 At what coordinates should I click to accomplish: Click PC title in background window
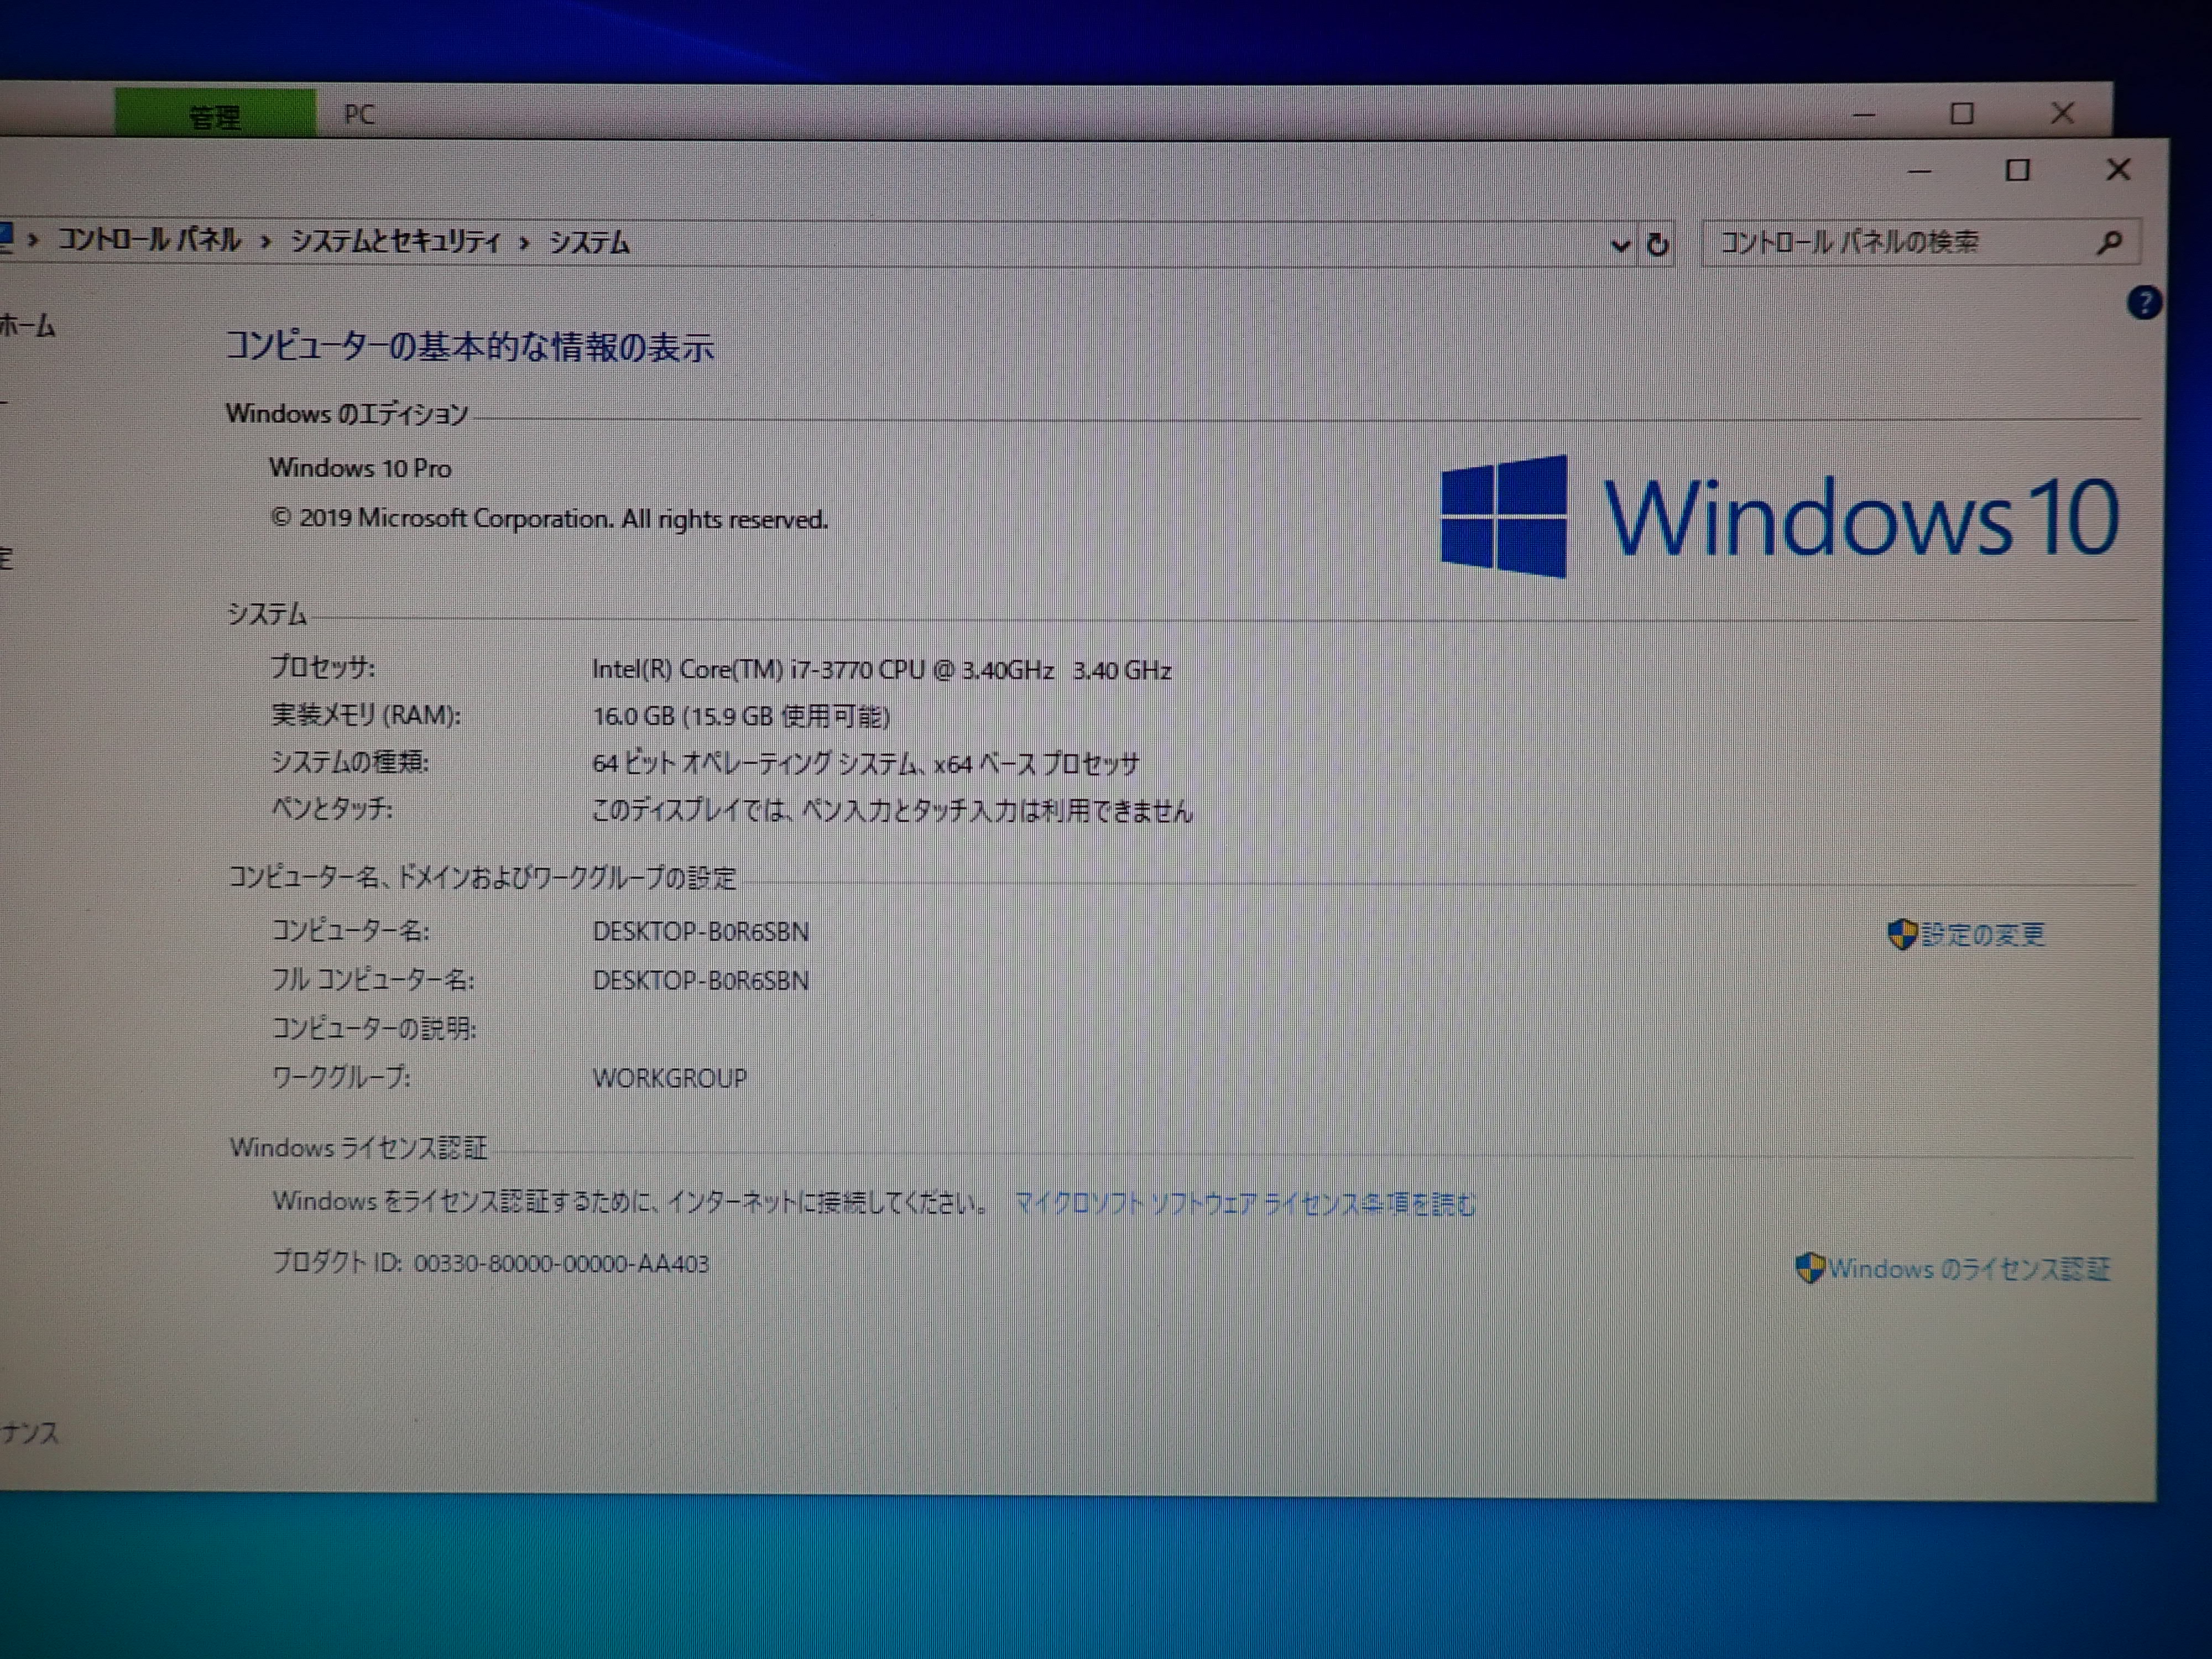pos(359,115)
